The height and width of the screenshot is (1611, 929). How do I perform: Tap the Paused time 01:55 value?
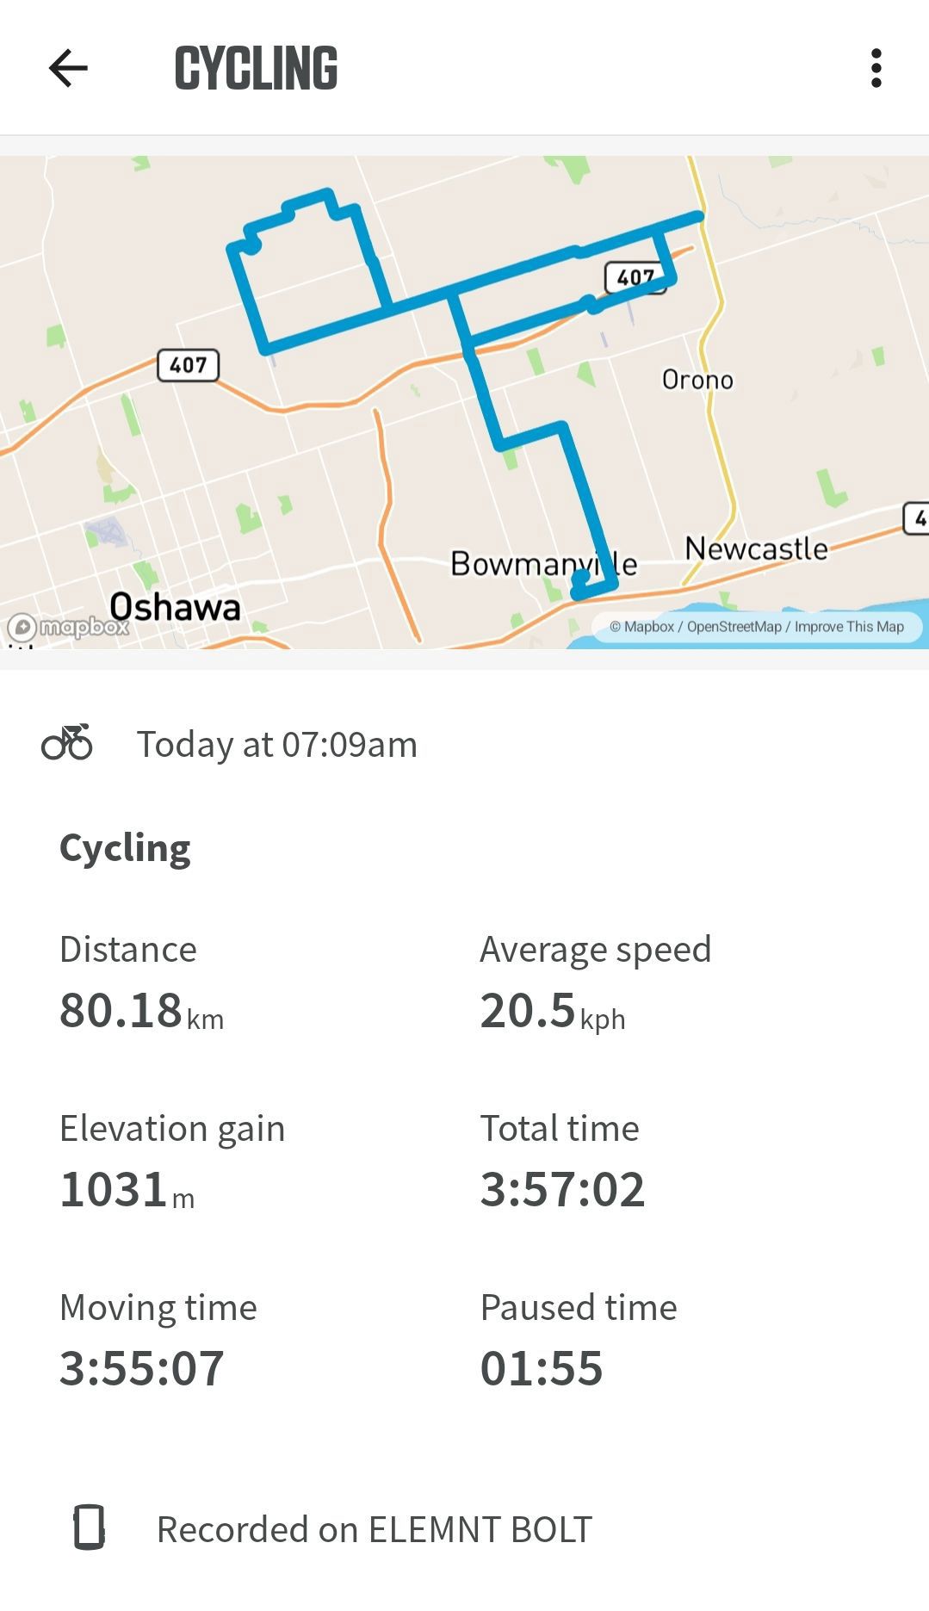pyautogui.click(x=541, y=1369)
